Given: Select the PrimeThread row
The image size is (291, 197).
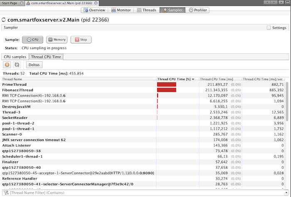Looking at the screenshot, I should click(143, 84).
